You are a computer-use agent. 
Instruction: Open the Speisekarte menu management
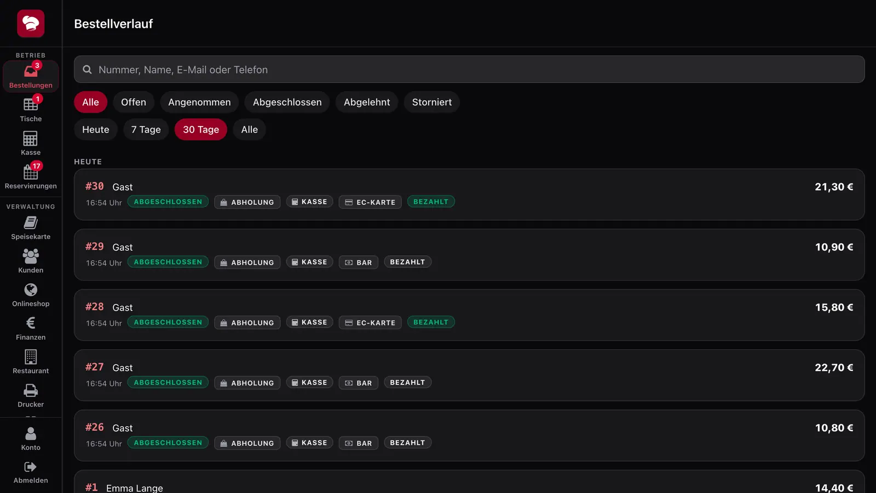[x=31, y=228]
